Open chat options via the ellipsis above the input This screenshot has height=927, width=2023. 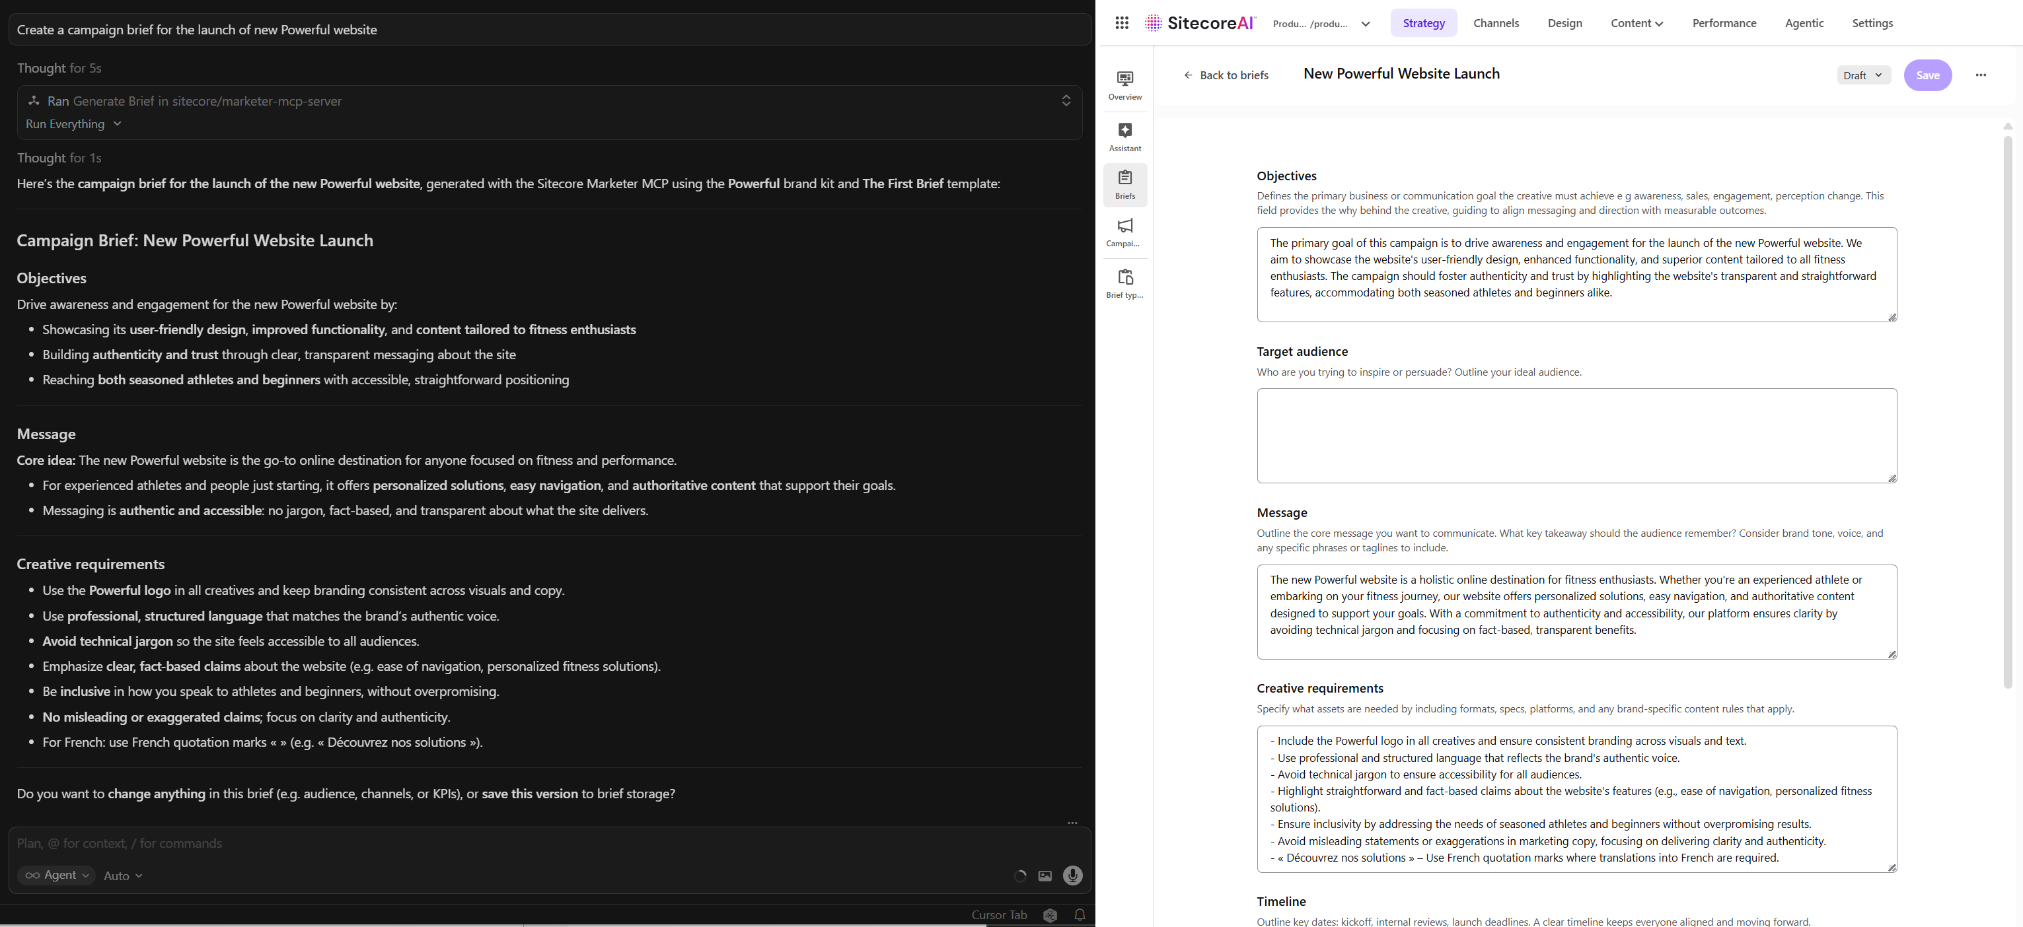(x=1072, y=823)
